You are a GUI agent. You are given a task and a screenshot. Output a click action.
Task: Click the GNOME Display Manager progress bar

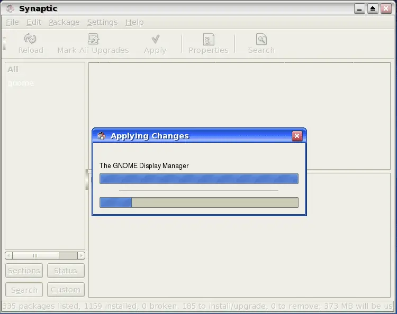[199, 179]
